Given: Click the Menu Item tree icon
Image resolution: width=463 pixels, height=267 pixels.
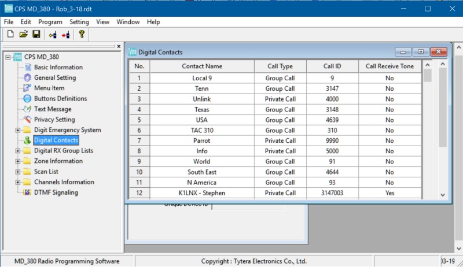Looking at the screenshot, I should click(x=27, y=88).
